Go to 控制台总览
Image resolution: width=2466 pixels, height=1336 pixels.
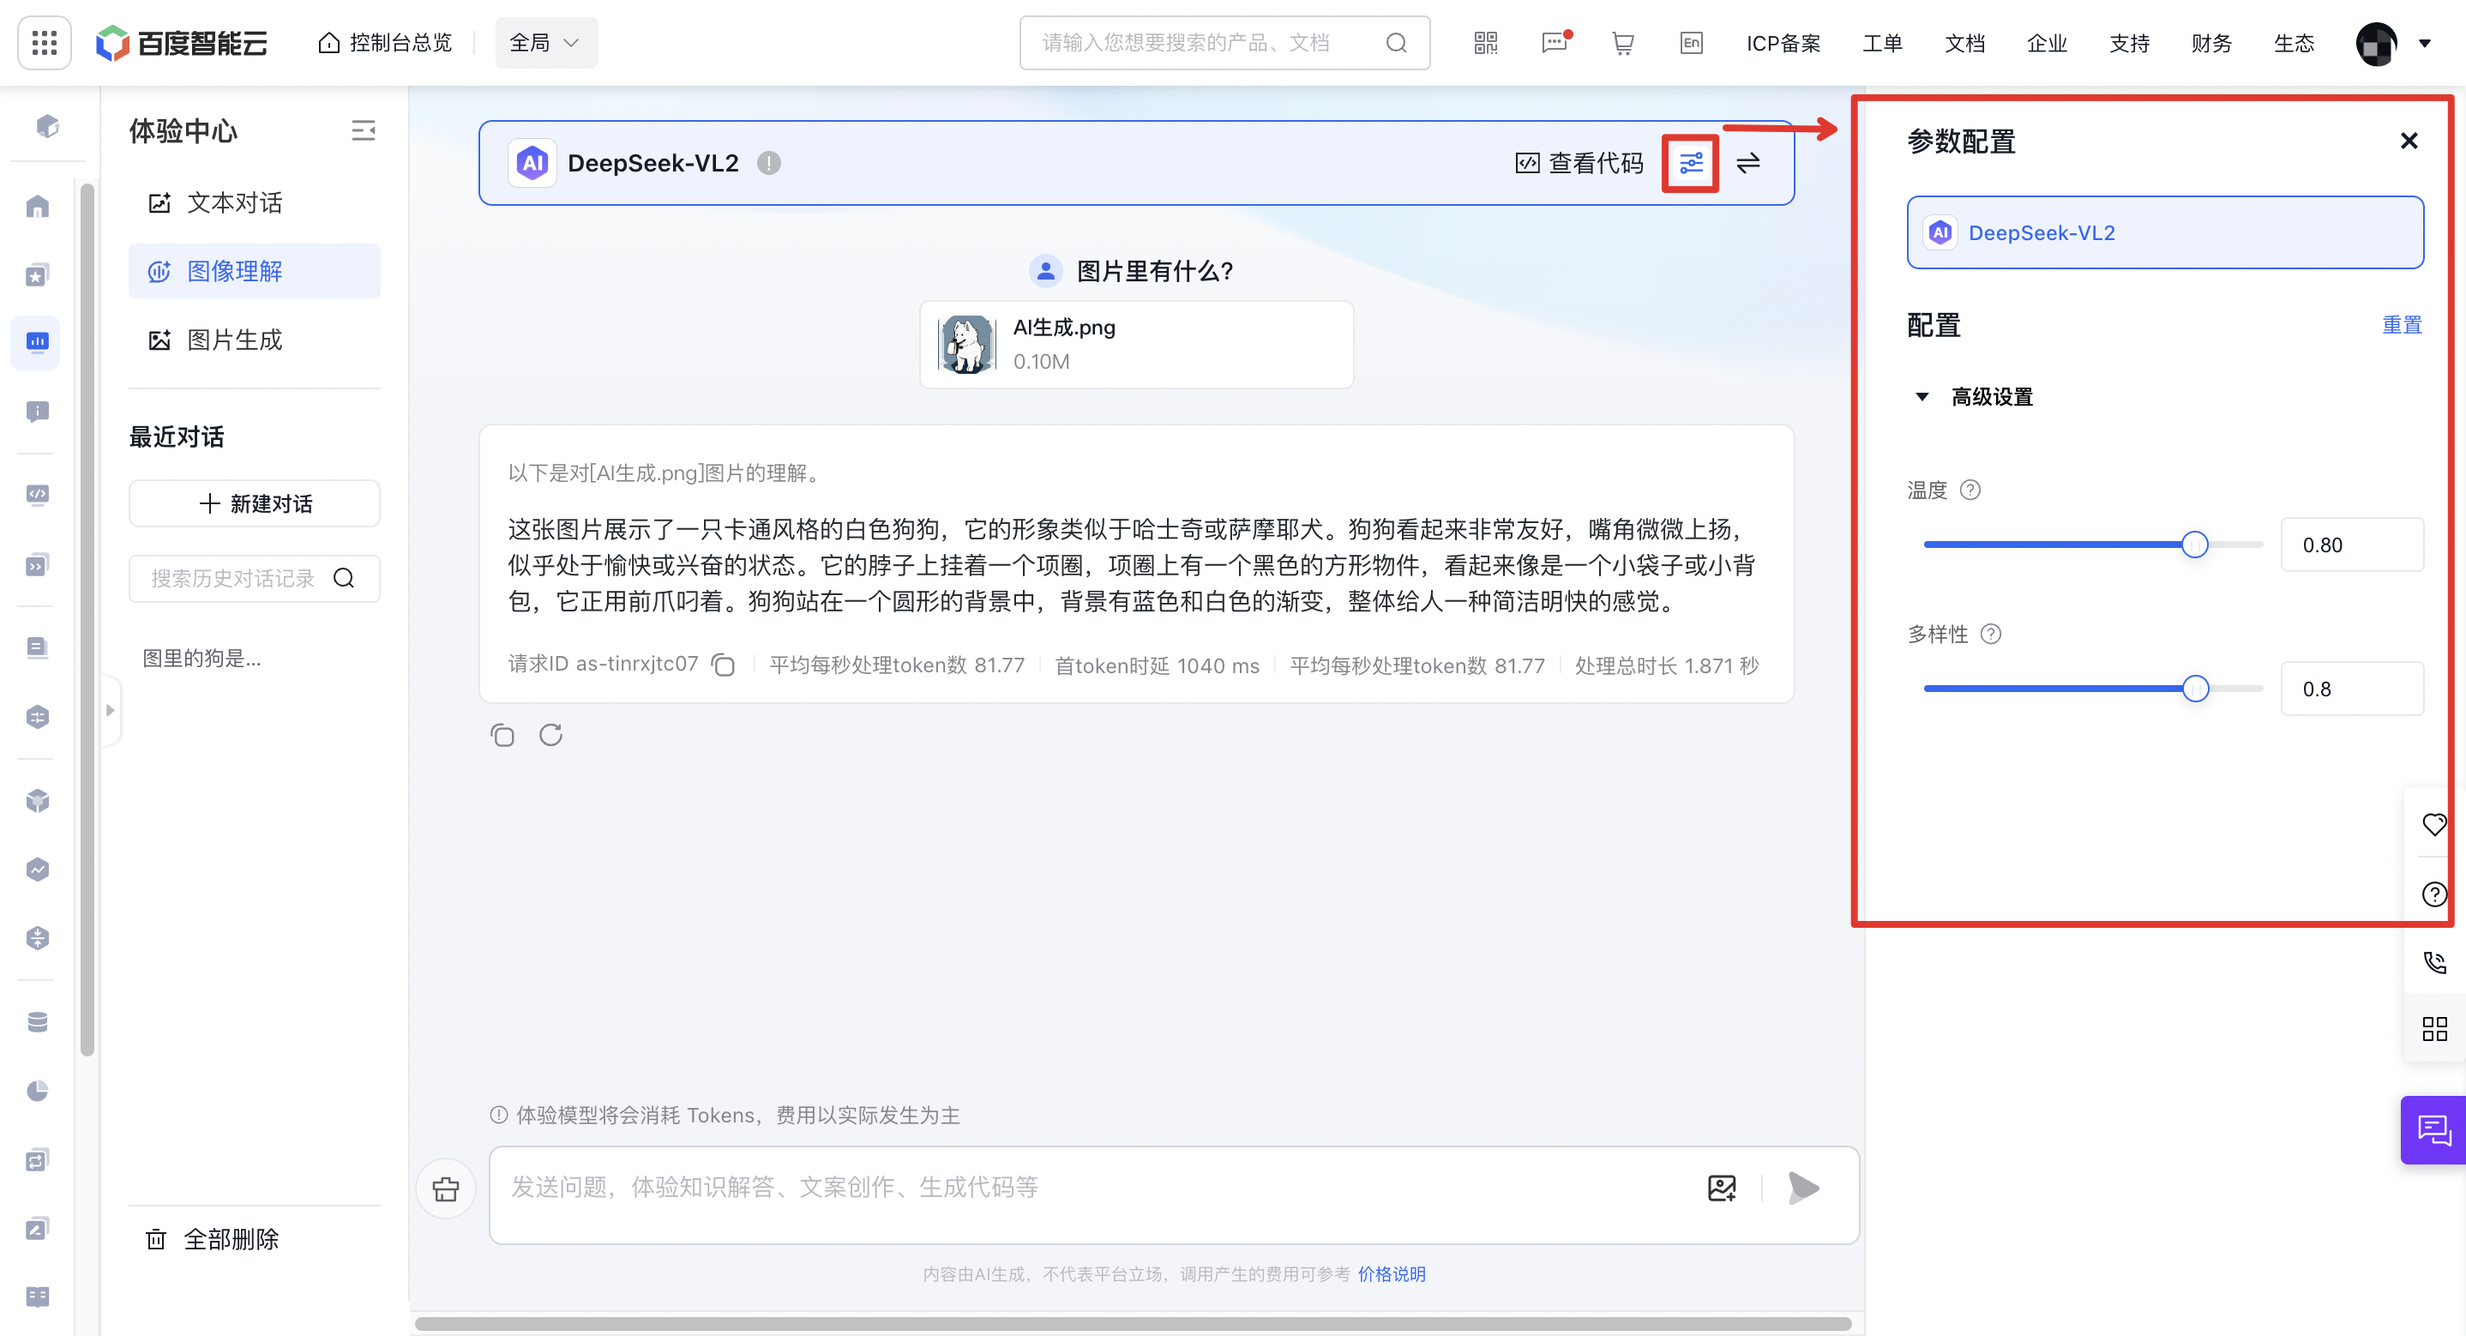coord(385,43)
